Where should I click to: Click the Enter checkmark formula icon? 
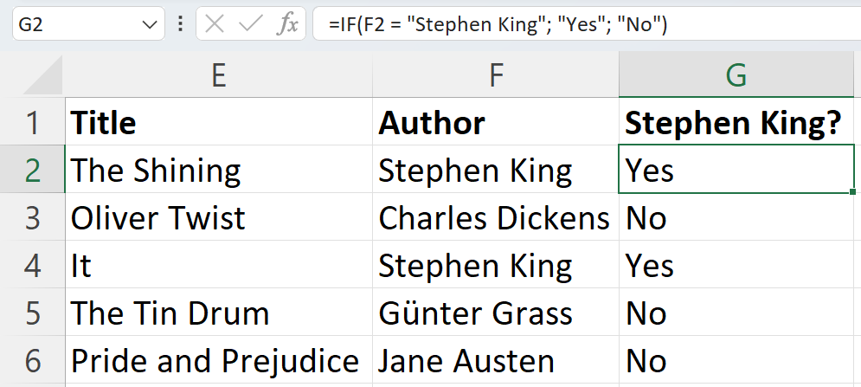point(251,24)
